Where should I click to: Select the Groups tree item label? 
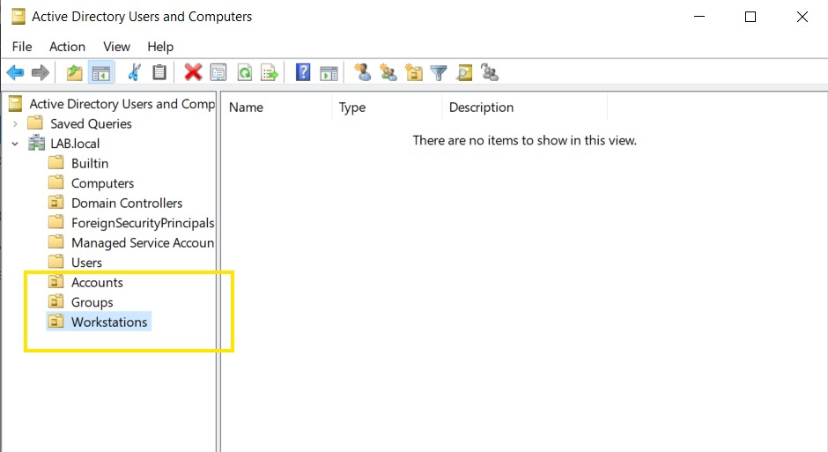coord(92,302)
